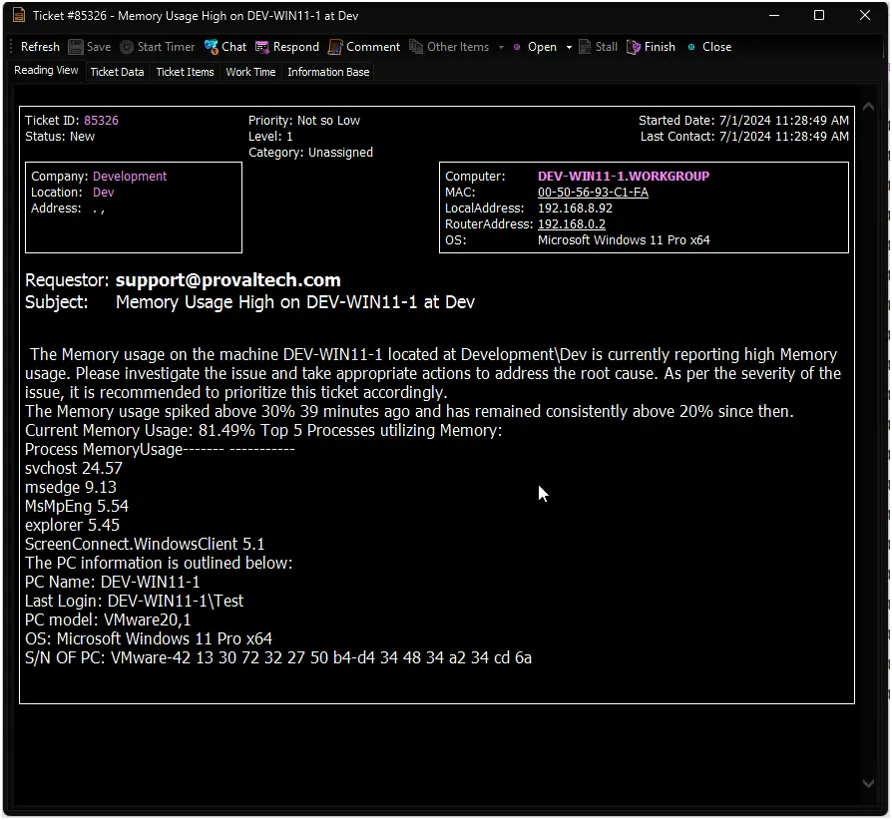Click the "PC model: VMware20,1" line
The image size is (892, 820).
pos(108,619)
